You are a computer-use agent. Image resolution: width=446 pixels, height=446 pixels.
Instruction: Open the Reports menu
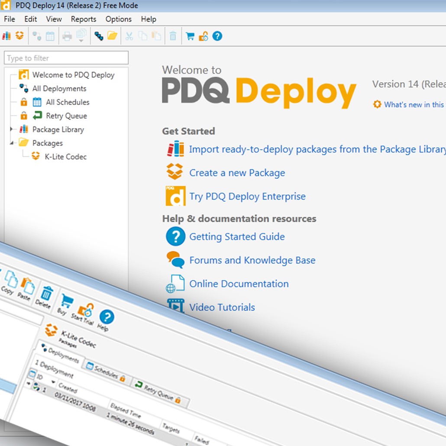coord(83,19)
